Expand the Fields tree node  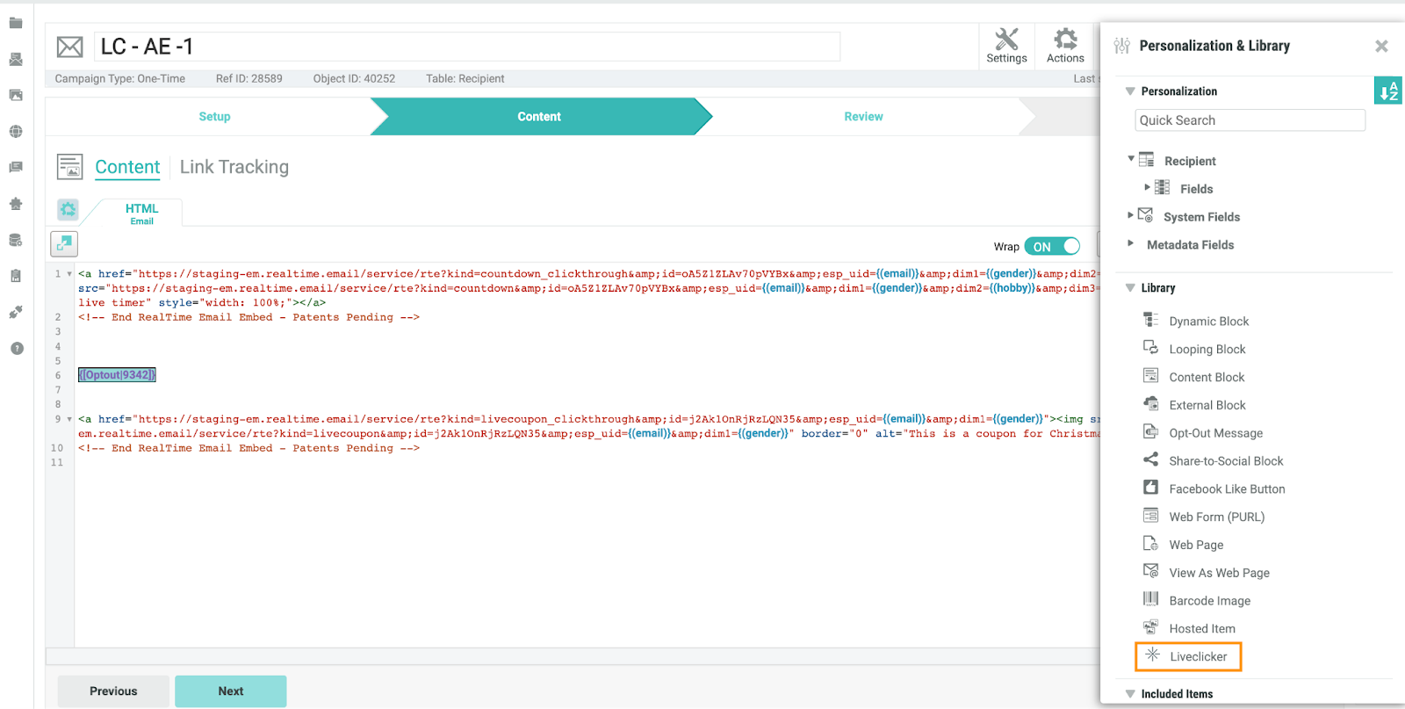pyautogui.click(x=1147, y=188)
